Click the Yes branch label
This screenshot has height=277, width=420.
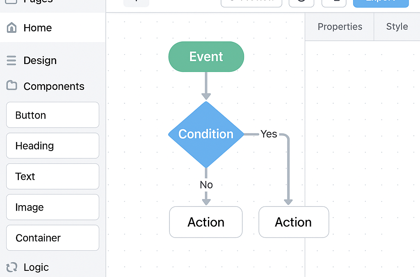[269, 134]
